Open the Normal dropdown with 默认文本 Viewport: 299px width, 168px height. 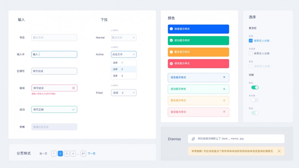pos(124,38)
